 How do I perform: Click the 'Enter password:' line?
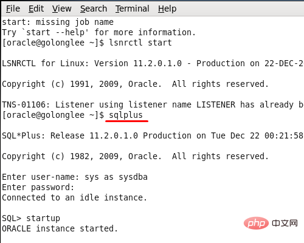(x=38, y=187)
